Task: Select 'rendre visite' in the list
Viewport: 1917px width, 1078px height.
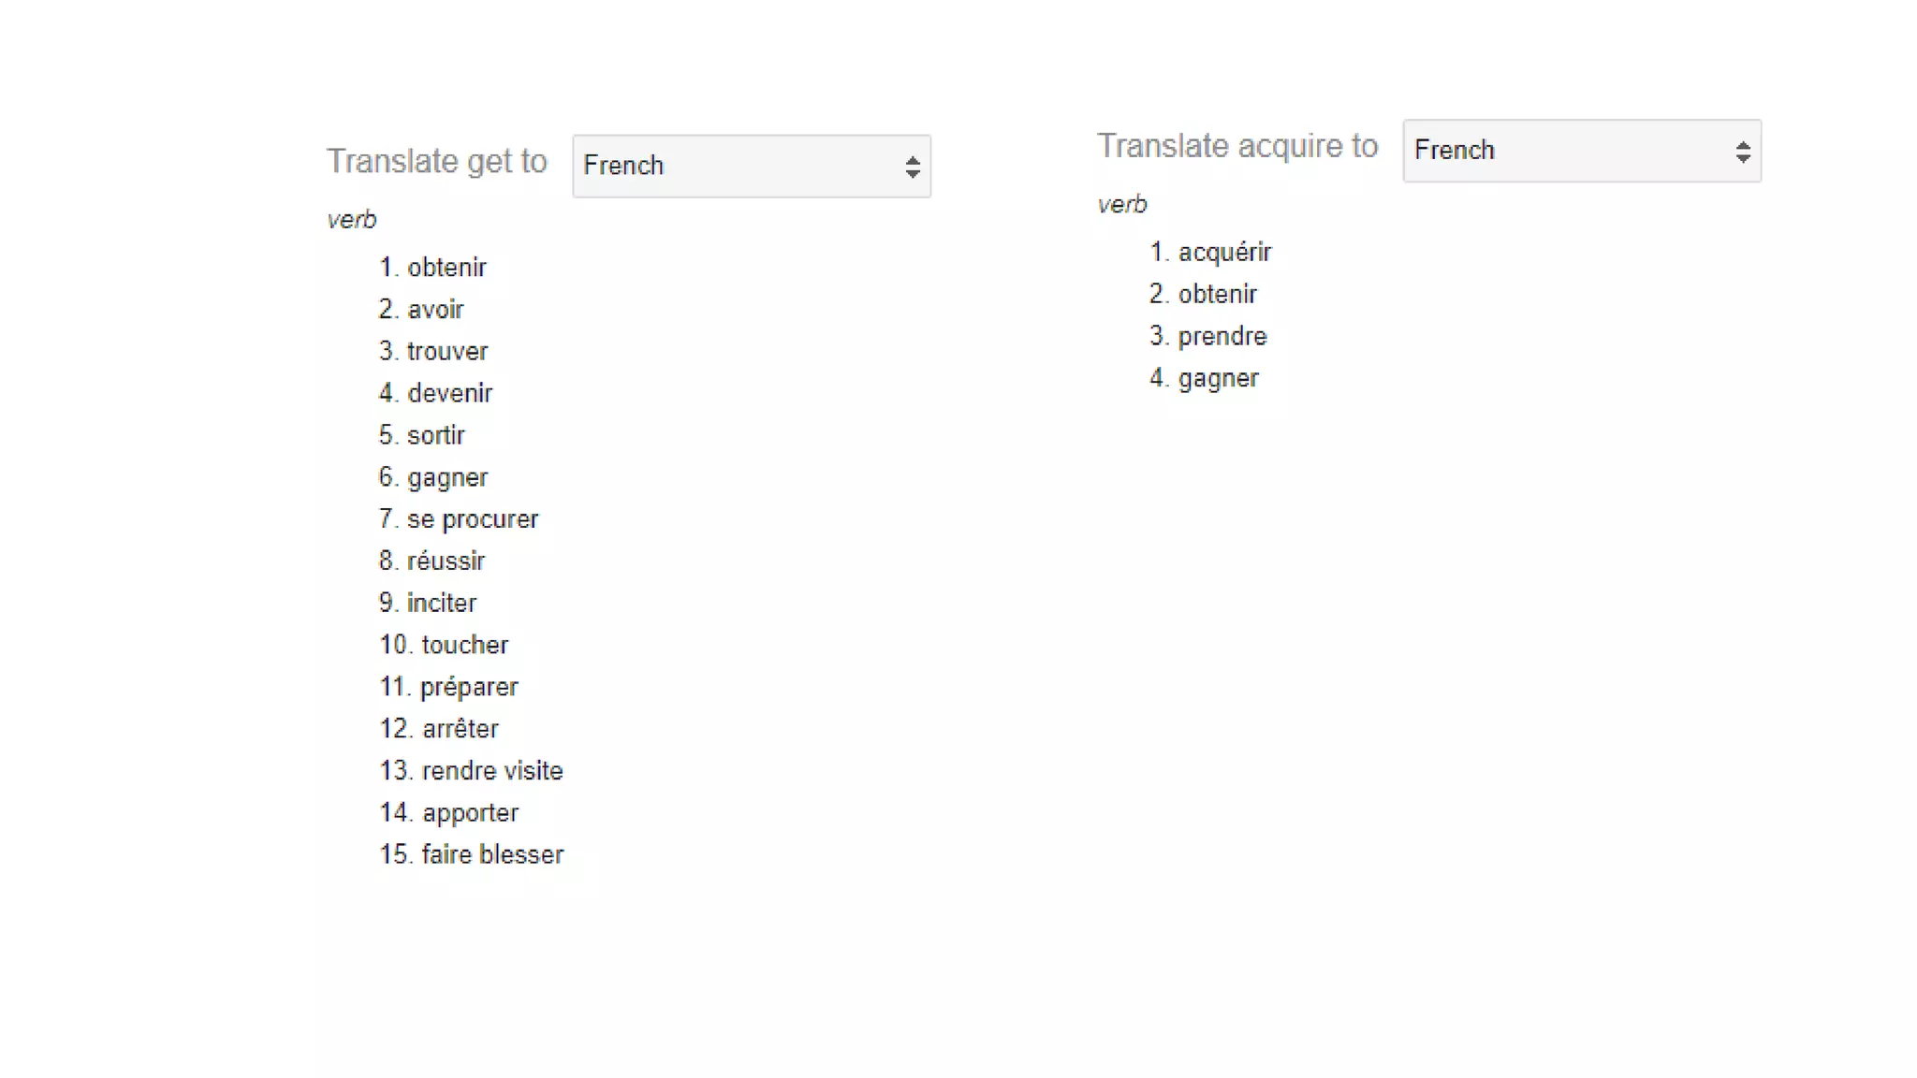Action: pos(492,771)
